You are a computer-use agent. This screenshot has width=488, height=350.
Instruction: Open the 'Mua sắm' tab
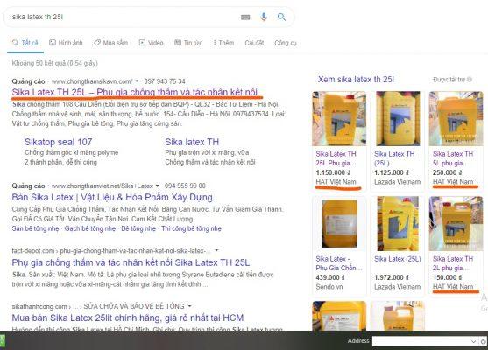(111, 43)
